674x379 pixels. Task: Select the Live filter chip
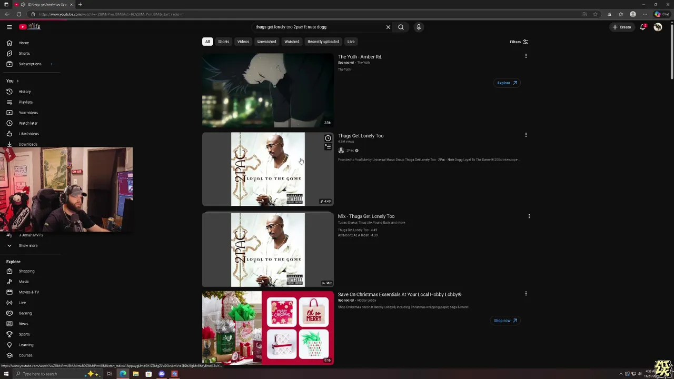point(351,42)
